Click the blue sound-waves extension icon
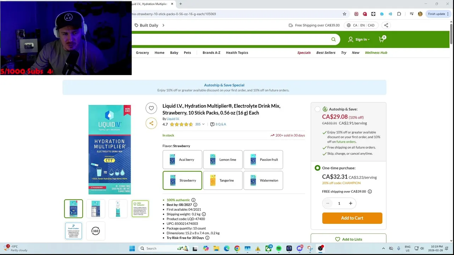Viewport: 454px width, 255px height. click(390, 14)
